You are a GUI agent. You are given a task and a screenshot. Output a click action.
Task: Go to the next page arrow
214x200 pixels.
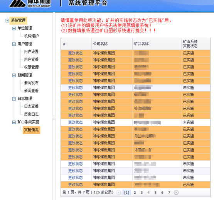[x=176, y=193]
